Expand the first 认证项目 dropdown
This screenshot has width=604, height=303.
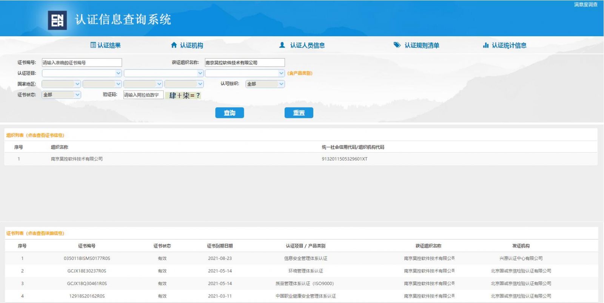pyautogui.click(x=82, y=73)
